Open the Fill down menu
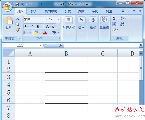145x120 pixels. 115,24
